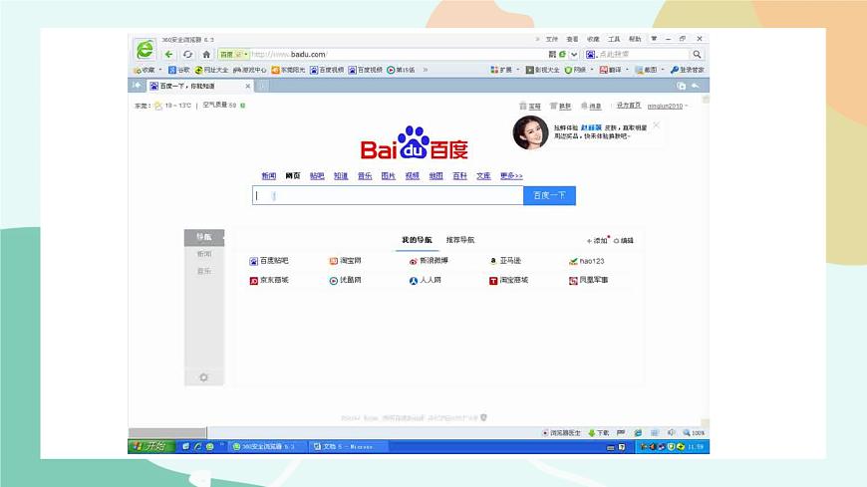
Task: Expand the address bar history dropdown arrow
Action: (x=574, y=54)
